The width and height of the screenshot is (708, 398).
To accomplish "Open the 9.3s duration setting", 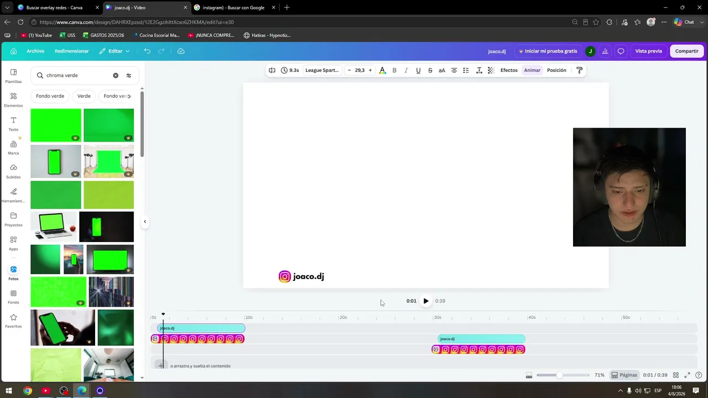I will click(x=290, y=70).
